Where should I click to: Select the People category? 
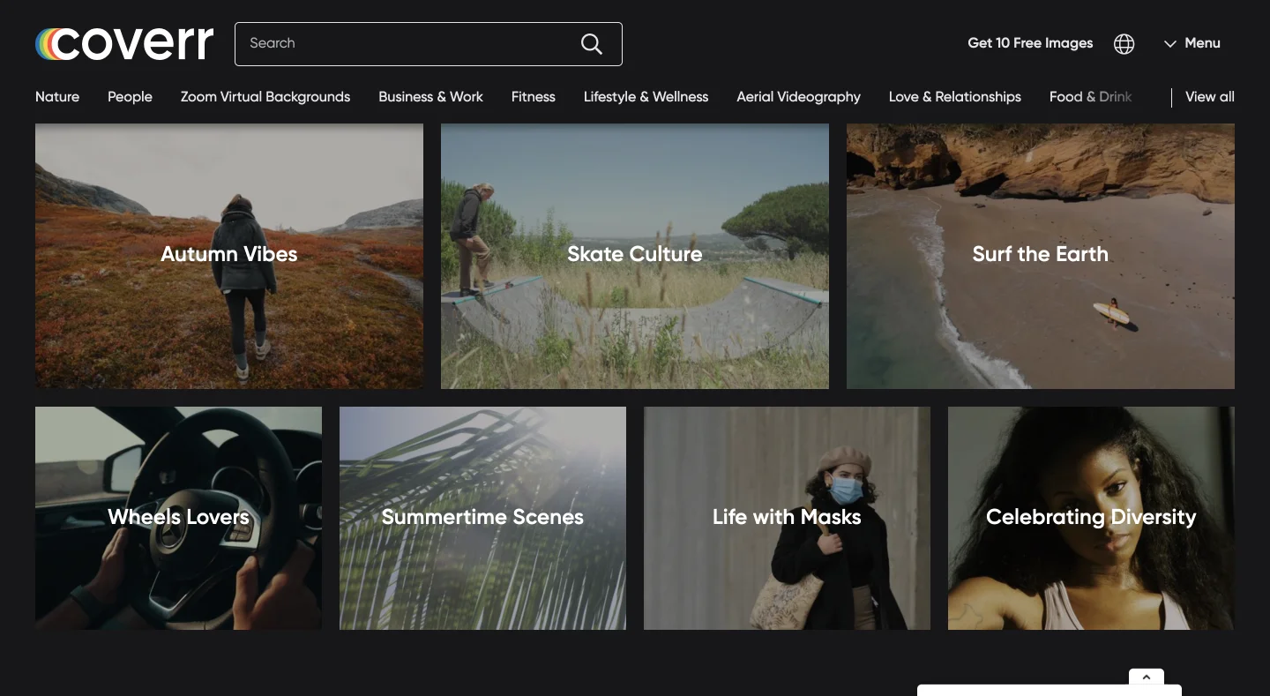(130, 97)
